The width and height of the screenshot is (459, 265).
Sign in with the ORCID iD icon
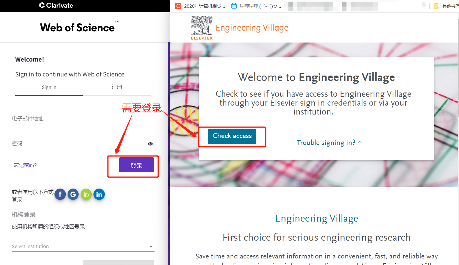(86, 195)
